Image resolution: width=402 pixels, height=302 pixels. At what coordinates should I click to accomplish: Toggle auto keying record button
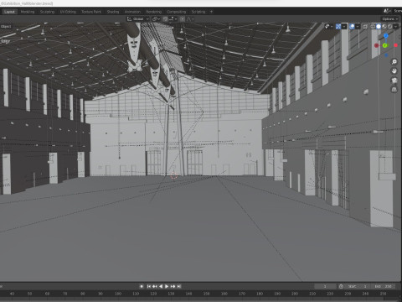click(142, 286)
